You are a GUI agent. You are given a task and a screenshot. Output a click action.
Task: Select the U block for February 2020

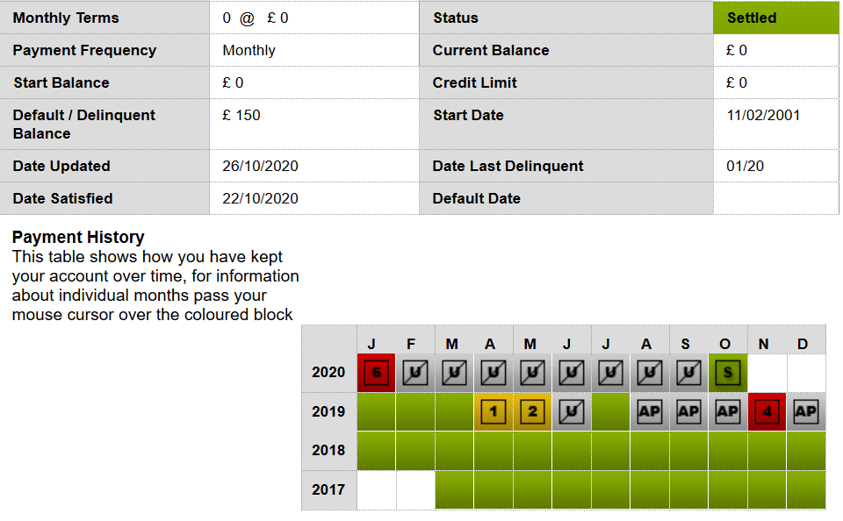click(x=415, y=372)
